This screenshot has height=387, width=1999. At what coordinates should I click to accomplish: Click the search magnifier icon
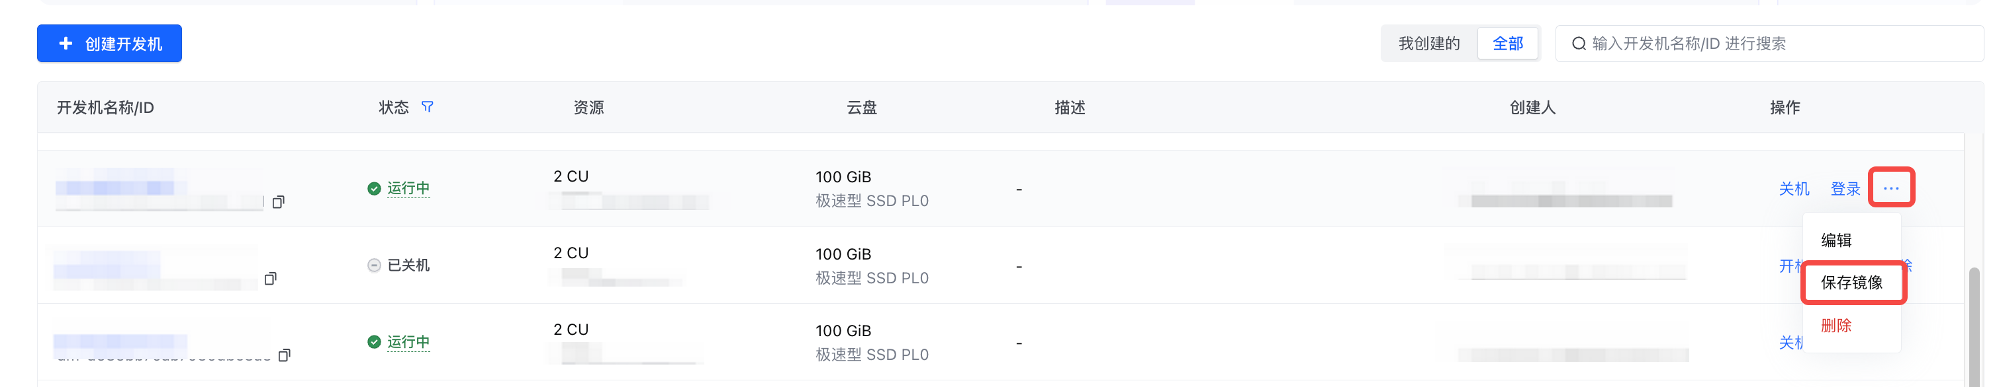[x=1577, y=44]
